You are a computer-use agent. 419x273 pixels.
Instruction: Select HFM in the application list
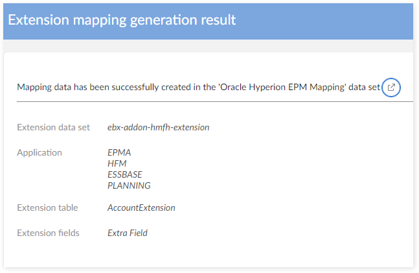click(x=117, y=163)
